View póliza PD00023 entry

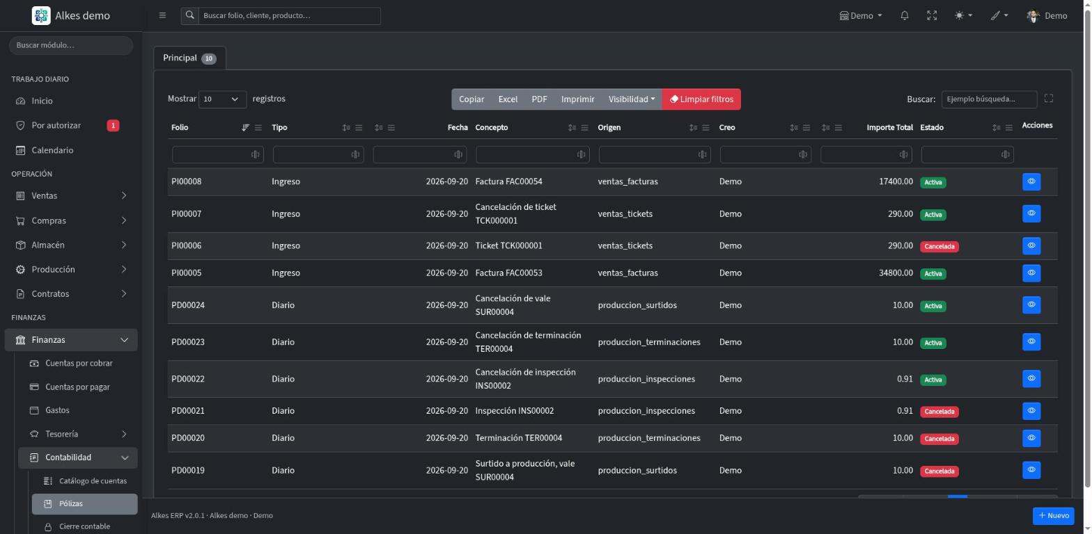[x=1031, y=341]
